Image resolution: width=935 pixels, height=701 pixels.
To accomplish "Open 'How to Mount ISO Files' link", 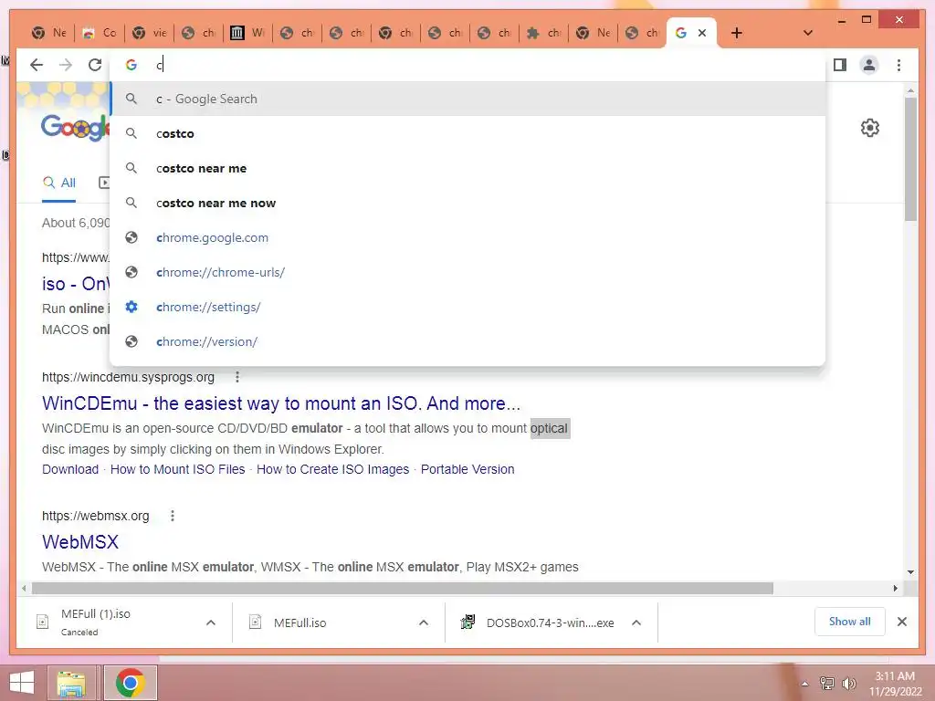I will point(178,469).
